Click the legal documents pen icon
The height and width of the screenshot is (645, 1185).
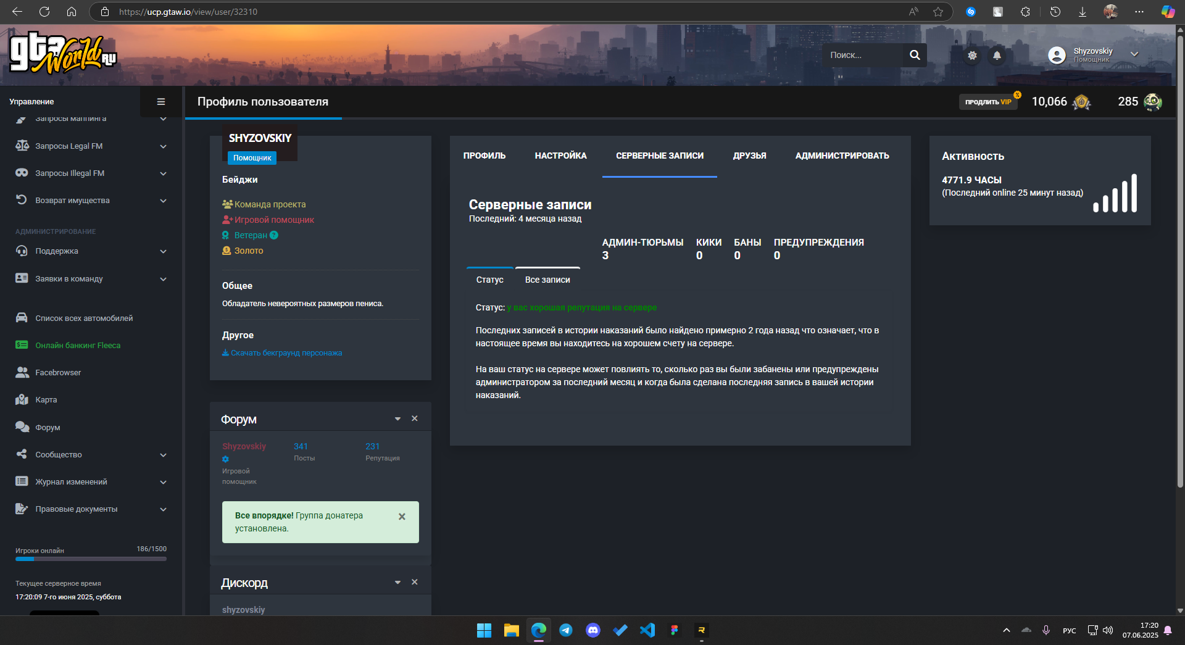pyautogui.click(x=22, y=509)
